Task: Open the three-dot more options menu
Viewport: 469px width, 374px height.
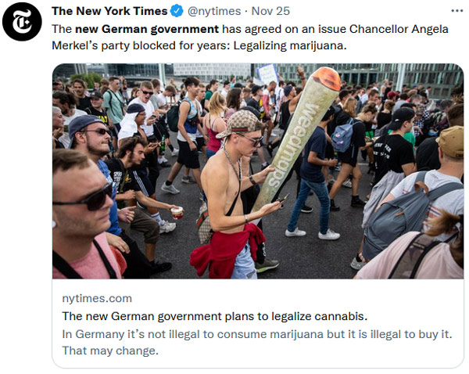Action: [457, 11]
